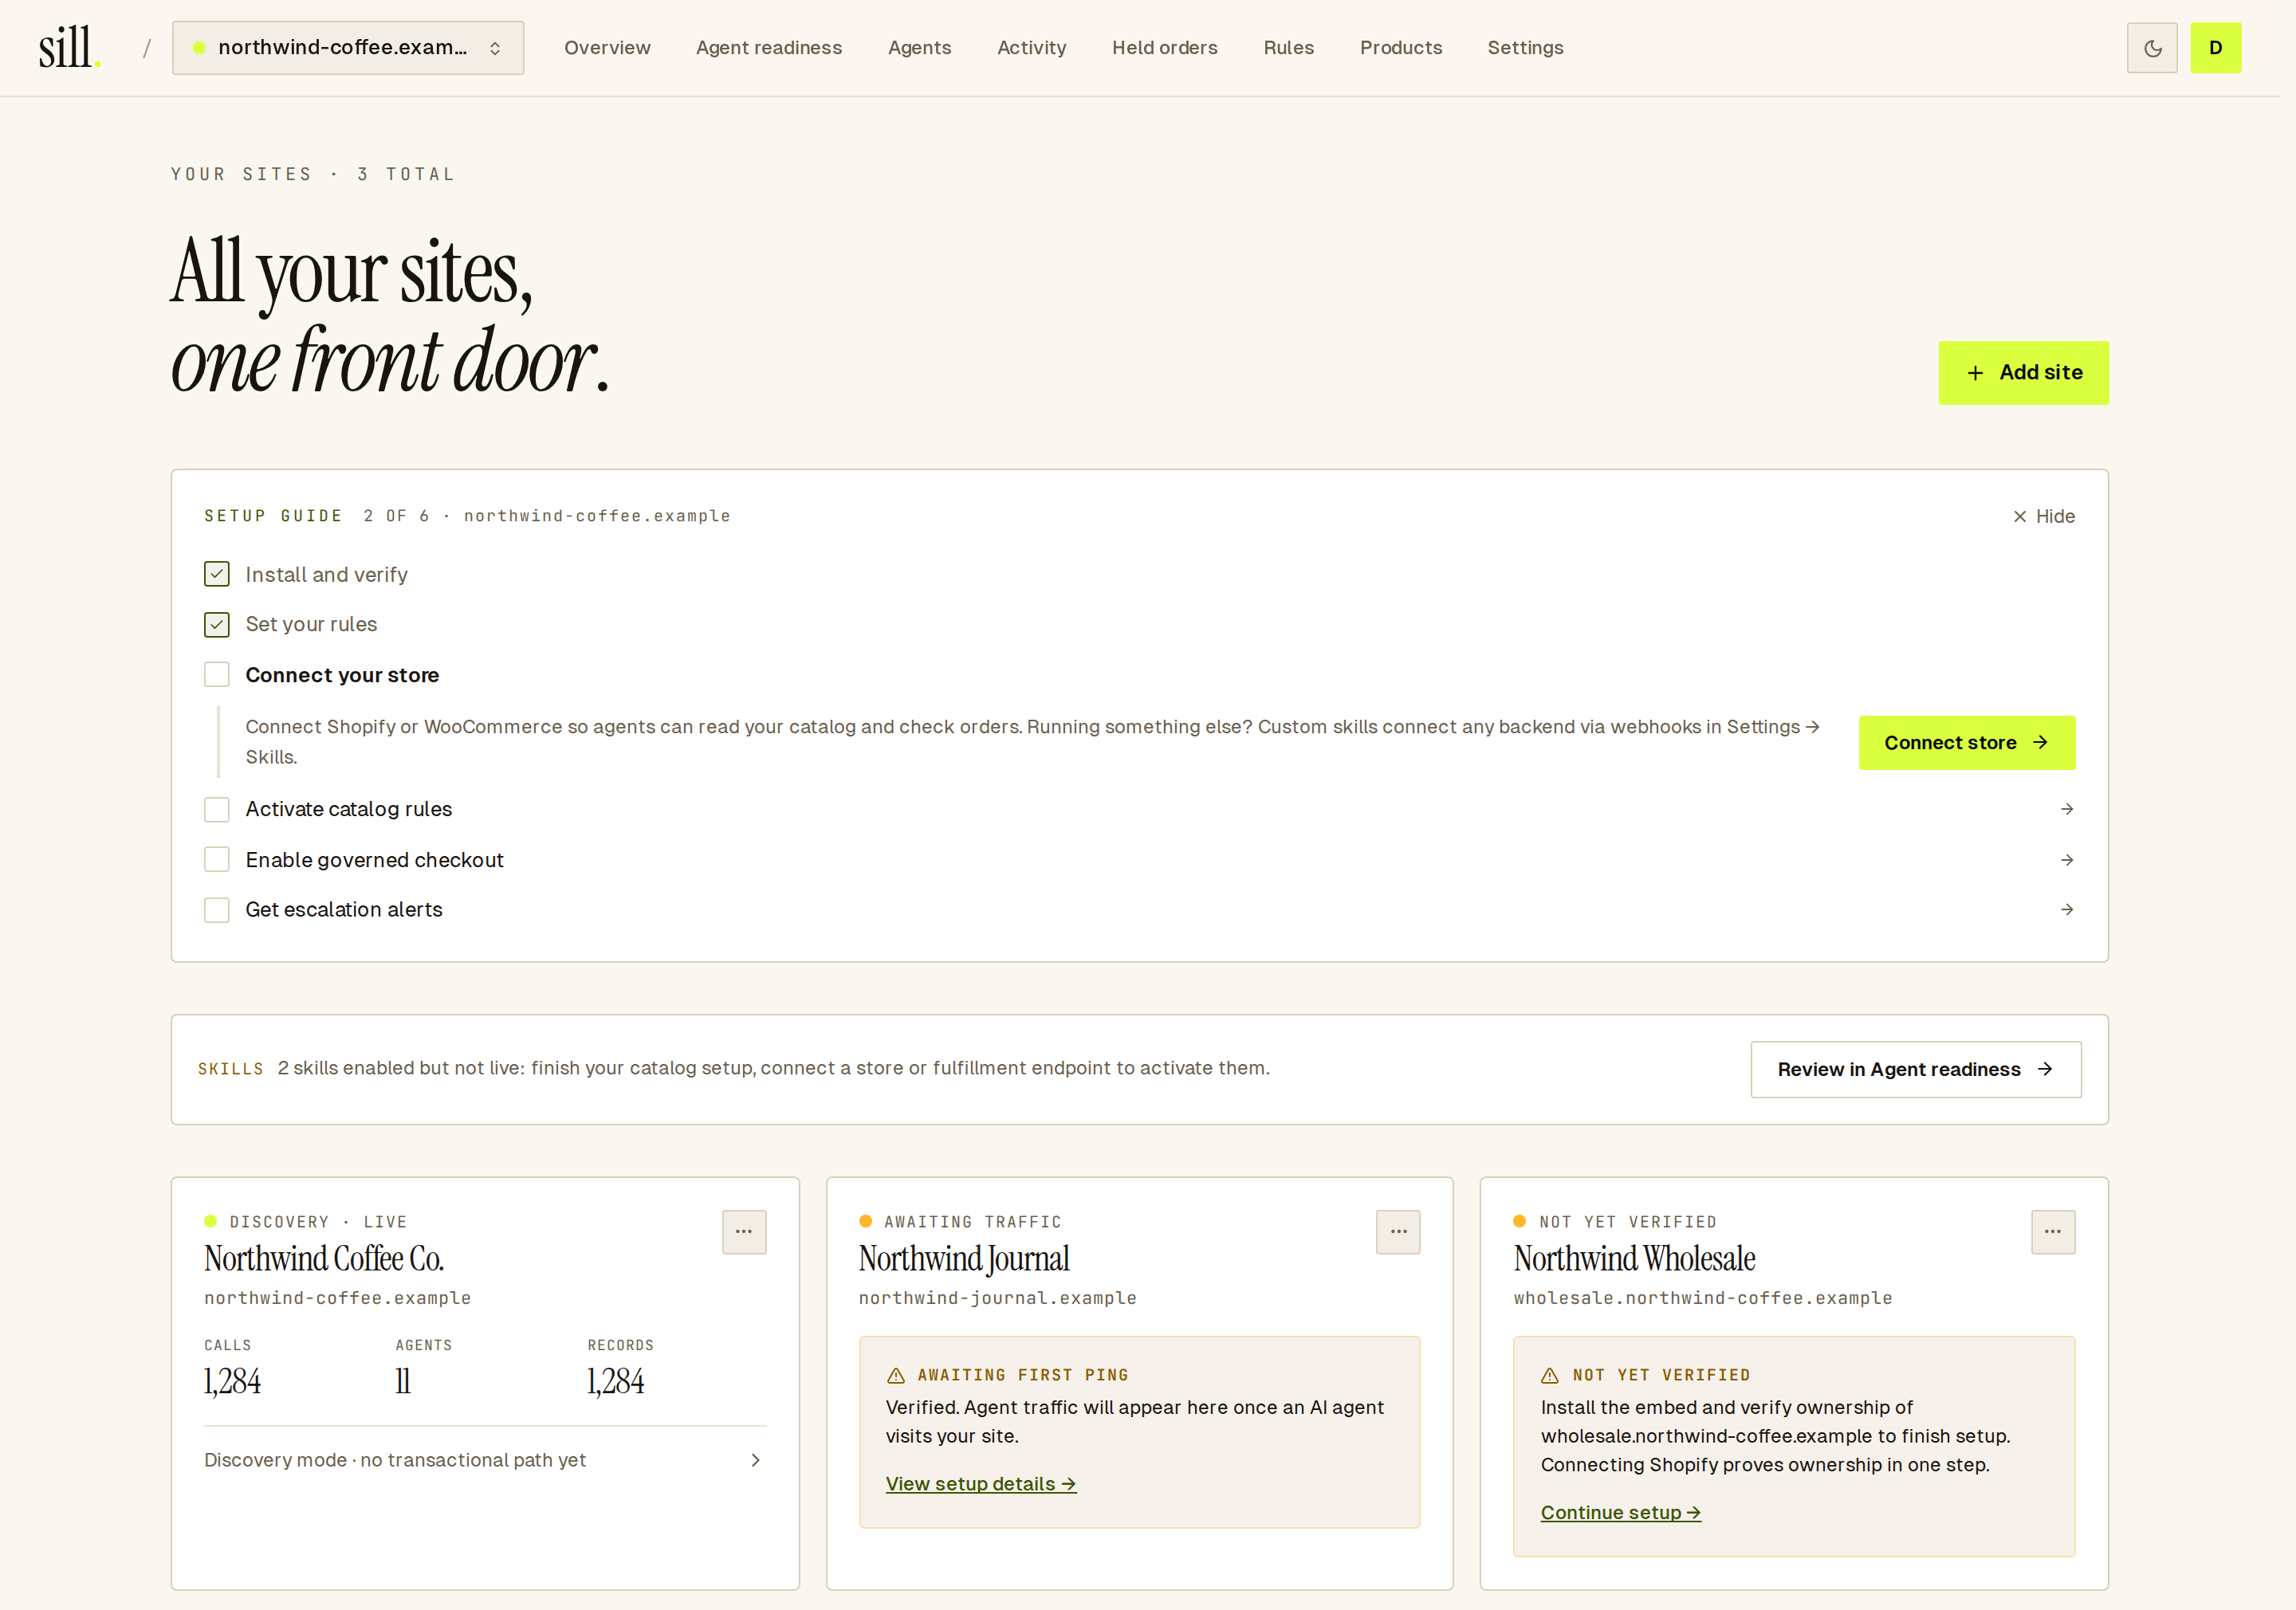Click the arrow beside Activate catalog rules
Screen dimensions: 2296x1610
pos(2066,809)
